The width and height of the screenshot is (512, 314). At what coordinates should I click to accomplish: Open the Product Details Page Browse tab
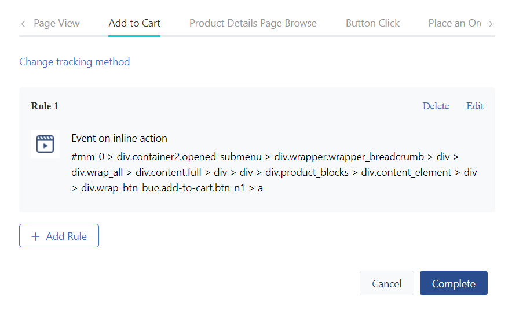tap(253, 23)
